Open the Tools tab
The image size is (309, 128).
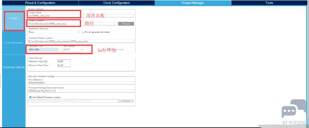click(269, 3)
